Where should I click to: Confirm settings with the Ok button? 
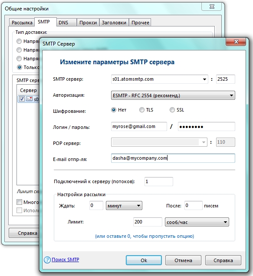tap(144, 260)
